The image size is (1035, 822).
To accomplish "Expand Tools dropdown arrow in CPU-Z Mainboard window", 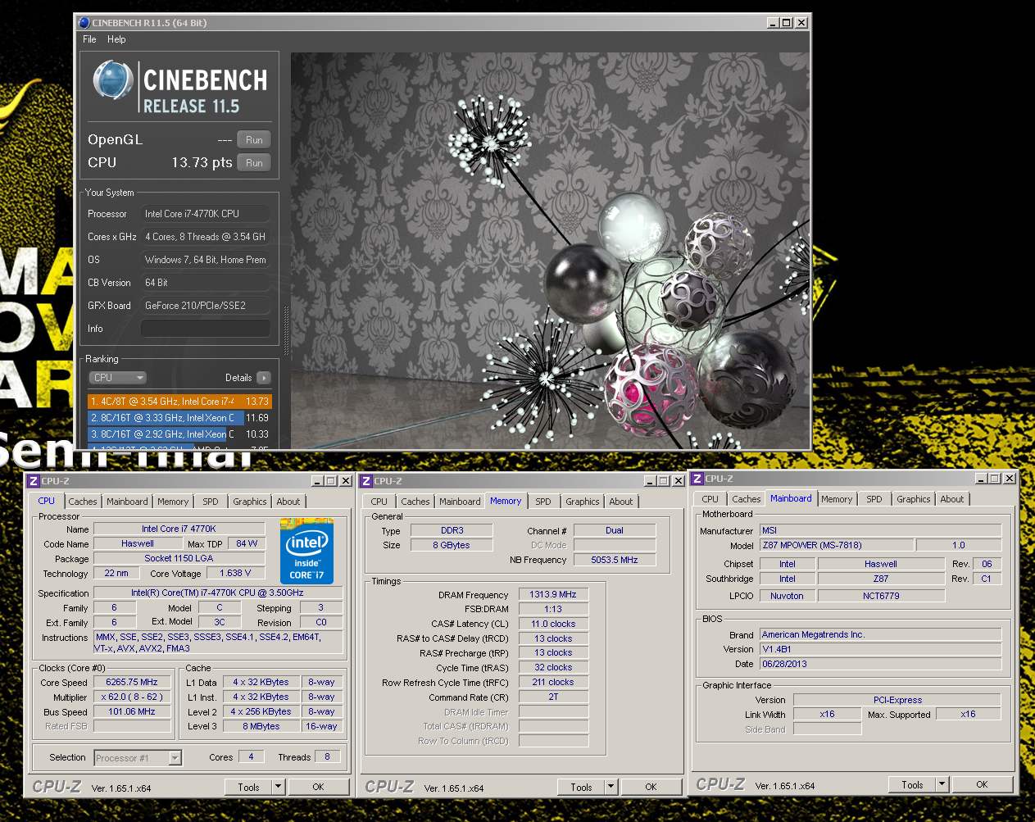I will [942, 785].
